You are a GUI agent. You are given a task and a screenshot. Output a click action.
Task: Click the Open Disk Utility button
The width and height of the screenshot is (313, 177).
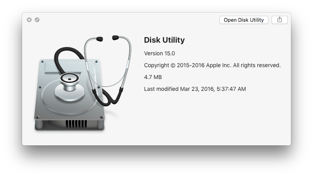(x=244, y=20)
